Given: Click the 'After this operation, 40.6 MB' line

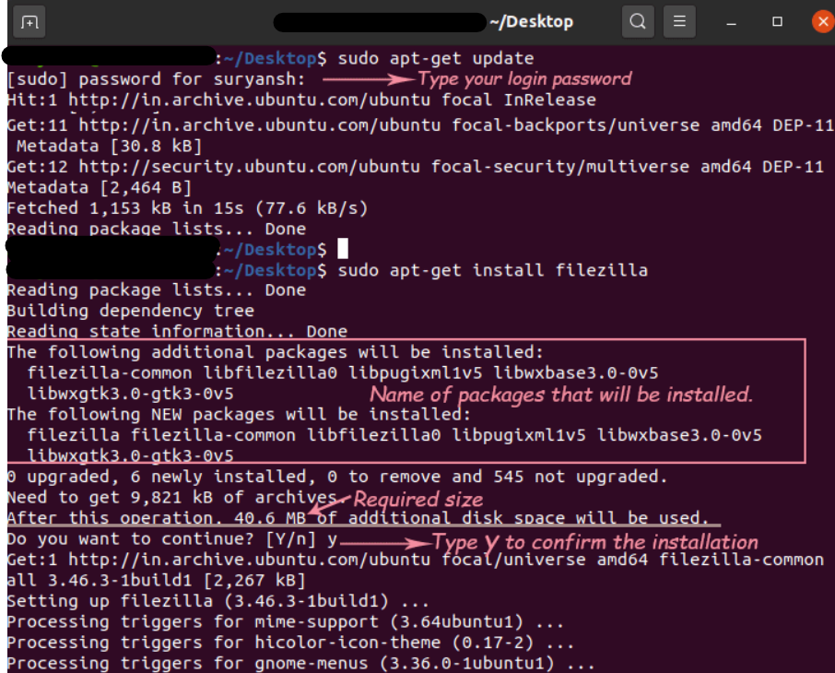Looking at the screenshot, I should click(358, 518).
